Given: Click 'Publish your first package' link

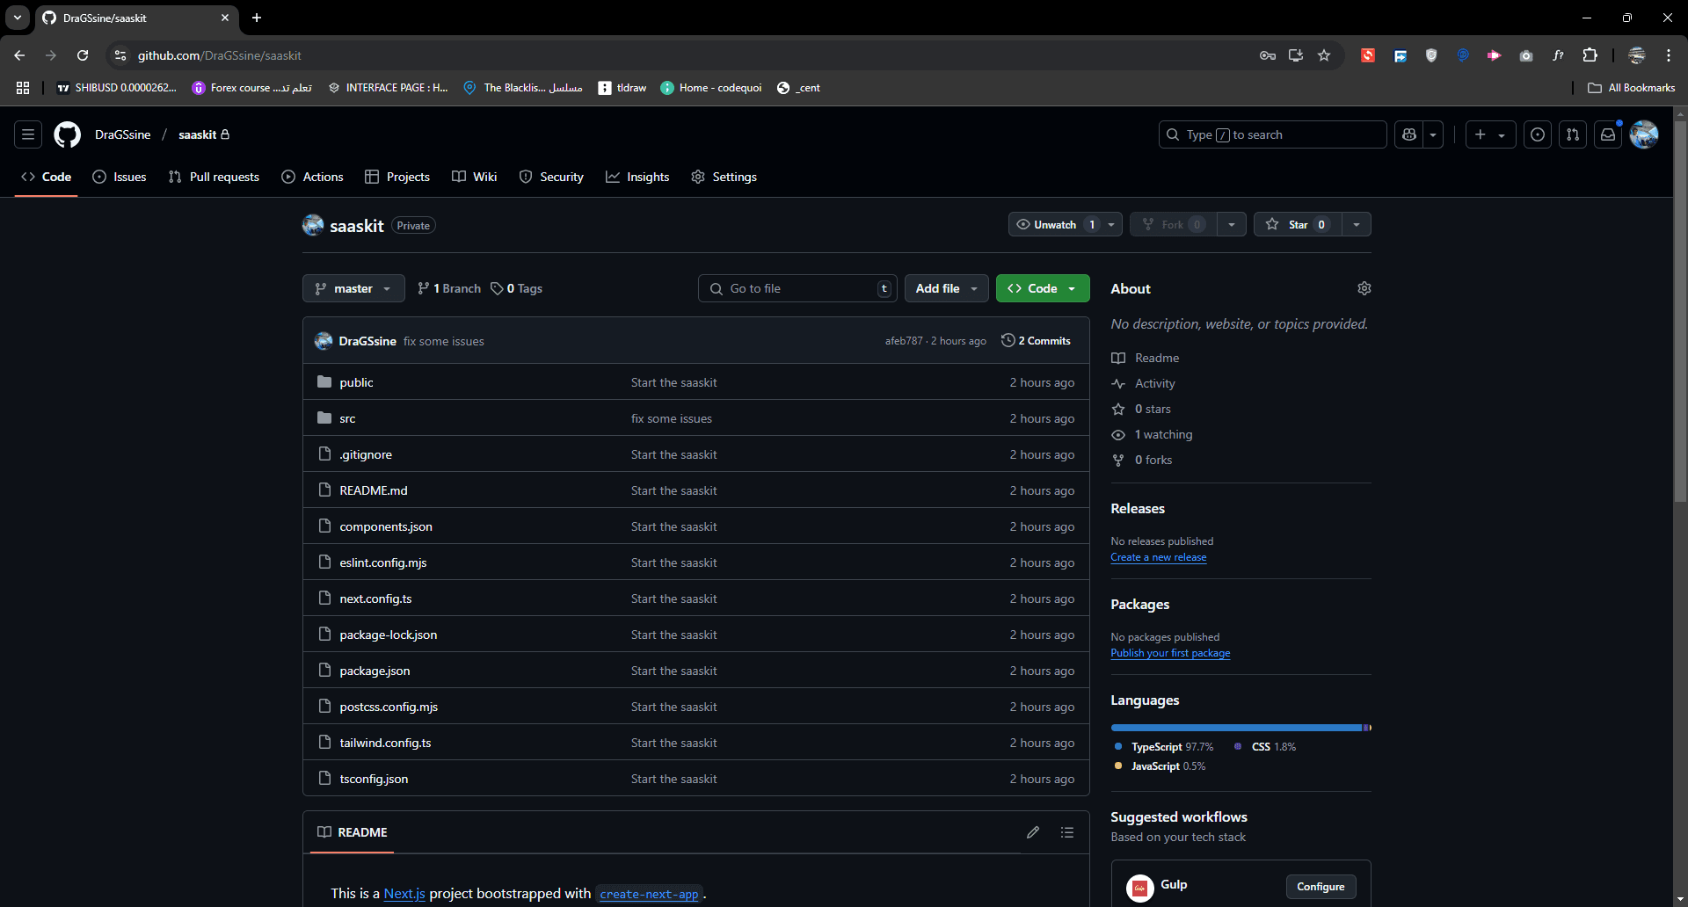Looking at the screenshot, I should (1170, 653).
